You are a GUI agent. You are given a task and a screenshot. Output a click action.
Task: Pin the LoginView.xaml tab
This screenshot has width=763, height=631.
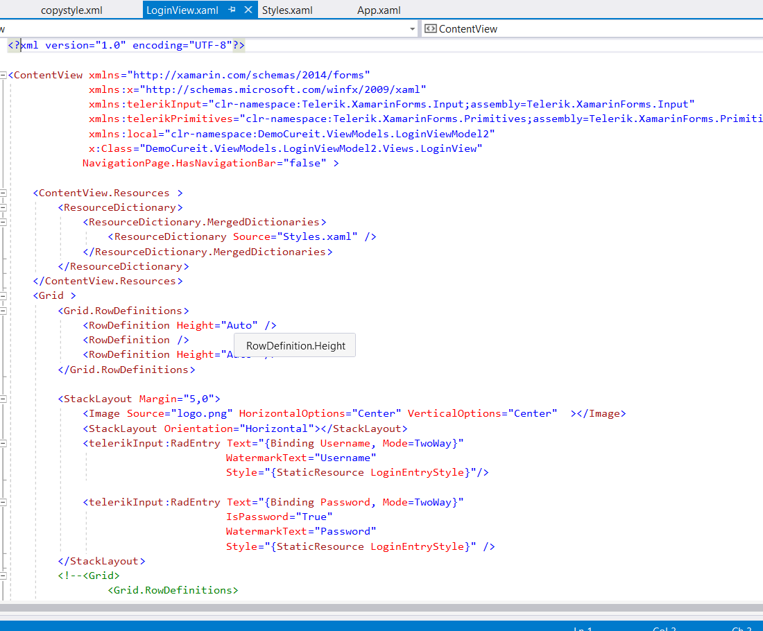[232, 10]
